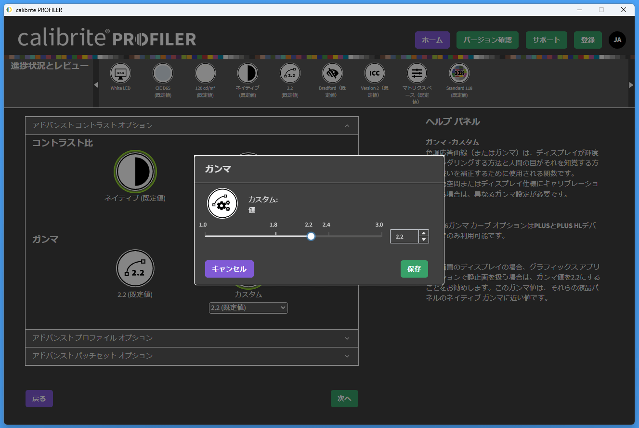Choose the Native contrast ratio option
Viewport: 639px width, 428px height.
[135, 172]
